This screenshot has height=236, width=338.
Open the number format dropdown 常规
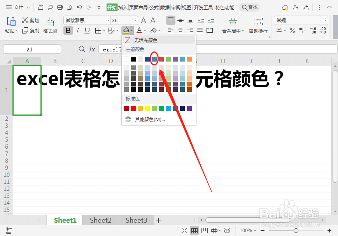326,21
